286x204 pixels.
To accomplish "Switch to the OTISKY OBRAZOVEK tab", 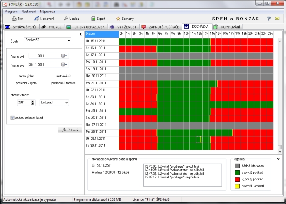I will [x=86, y=27].
